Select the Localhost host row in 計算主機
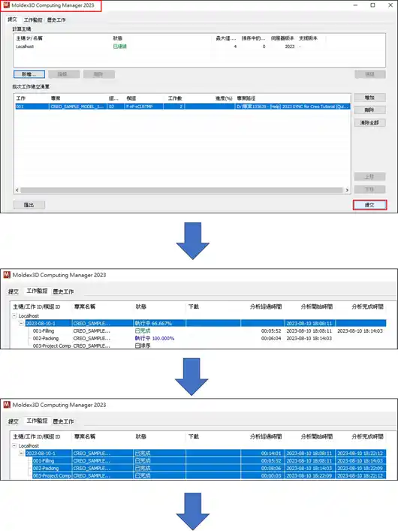Image resolution: width=398 pixels, height=531 pixels. click(199, 47)
